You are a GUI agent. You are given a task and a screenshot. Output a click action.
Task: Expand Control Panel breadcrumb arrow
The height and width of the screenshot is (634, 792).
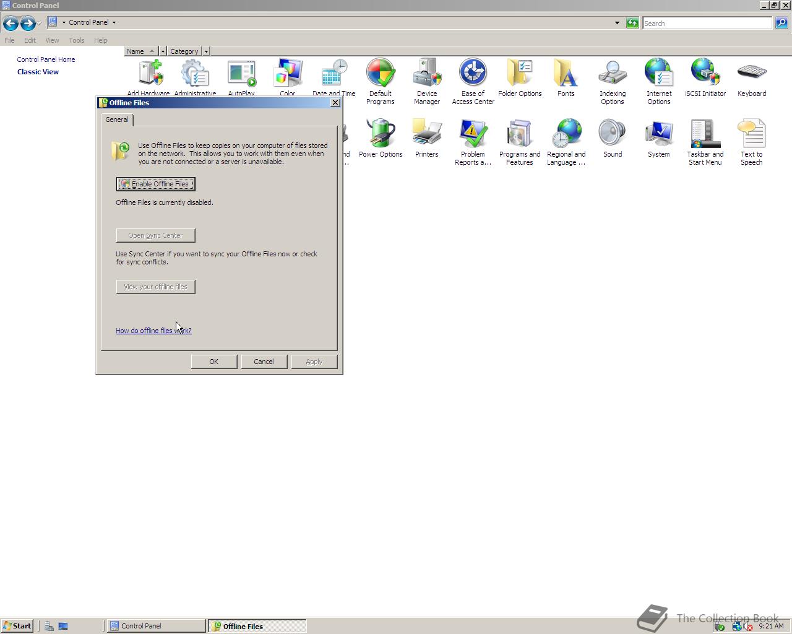(x=114, y=22)
